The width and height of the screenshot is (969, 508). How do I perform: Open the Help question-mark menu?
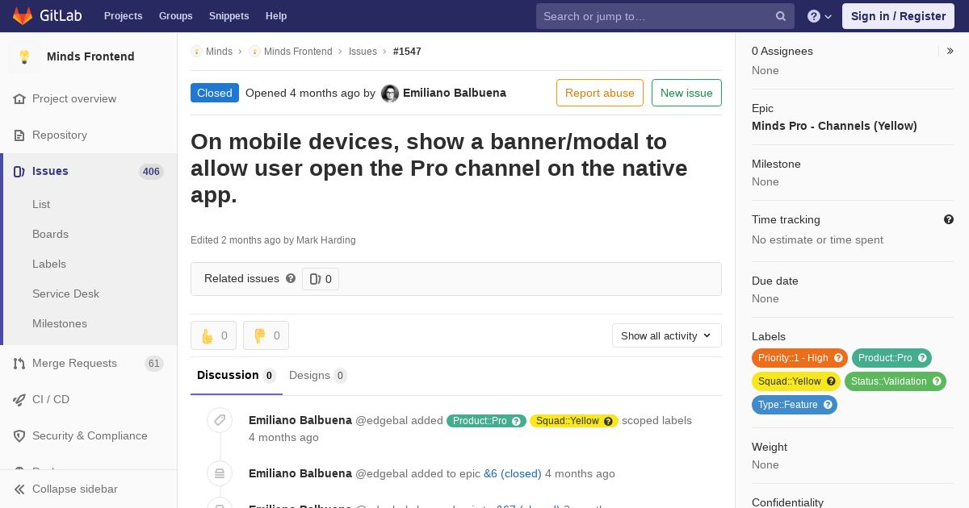[x=820, y=16]
